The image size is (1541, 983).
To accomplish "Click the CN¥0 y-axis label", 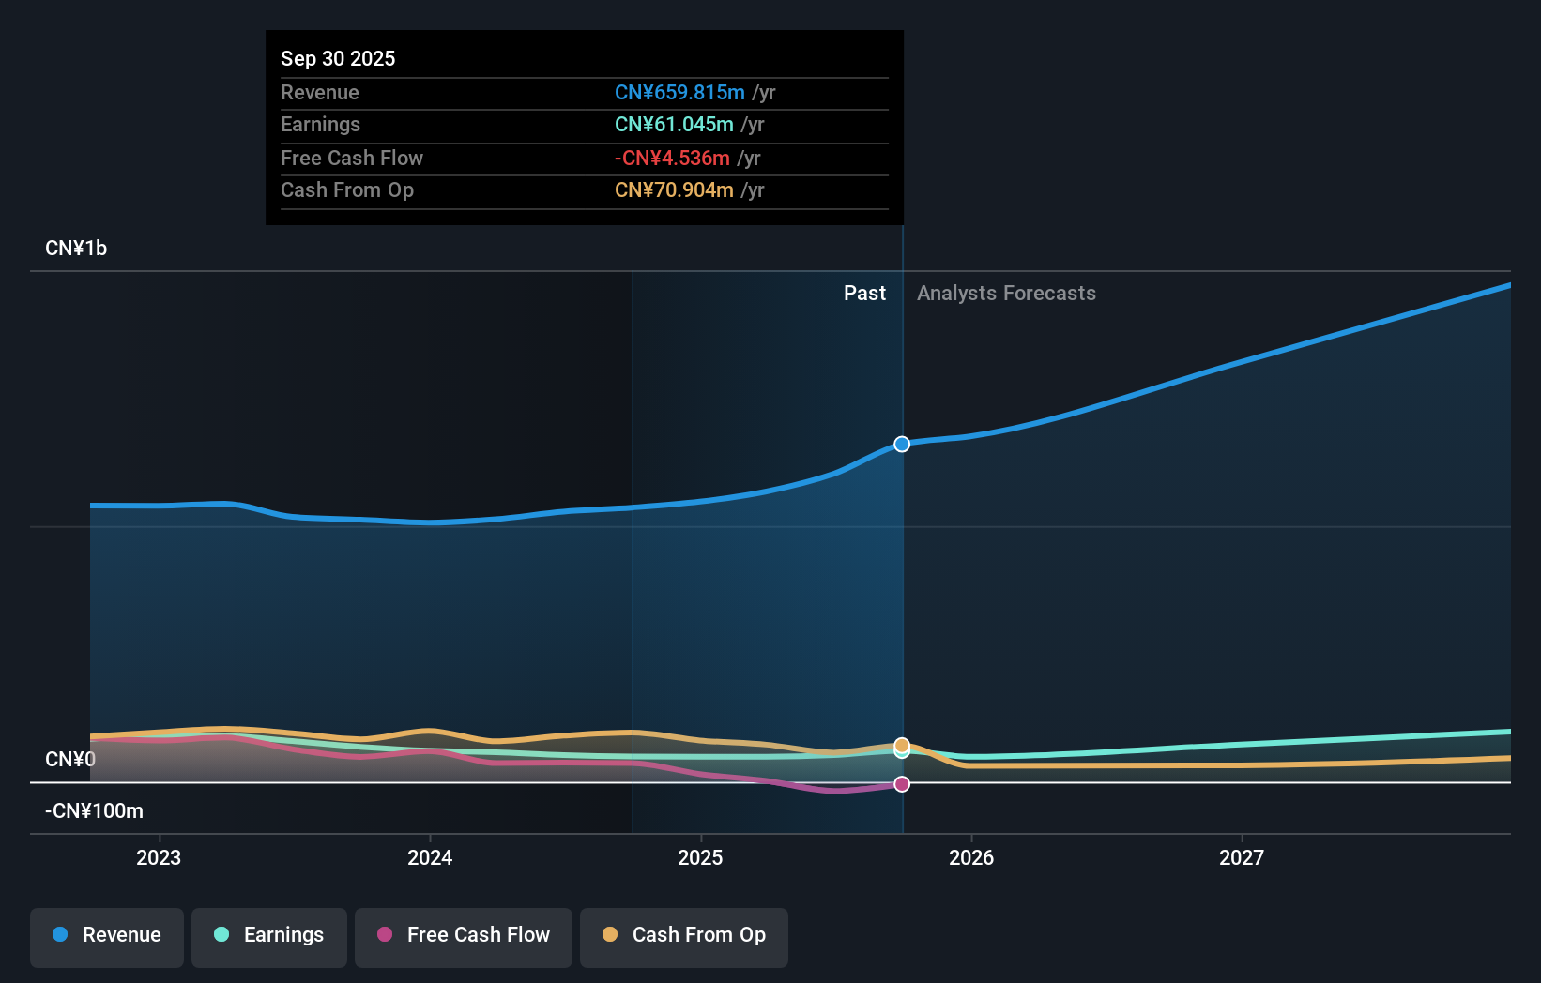I will (x=70, y=759).
